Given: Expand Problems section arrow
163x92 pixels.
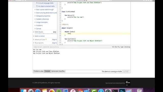Looking at the screenshot, I should point(35,26).
